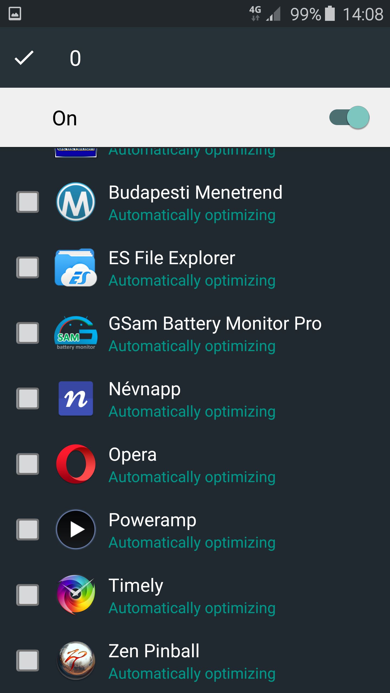Turn off the On toggle switch
Screen dimensions: 390x693
point(349,117)
